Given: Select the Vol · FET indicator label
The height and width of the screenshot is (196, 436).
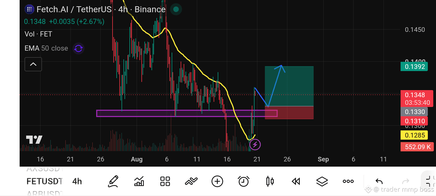Looking at the screenshot, I should [x=38, y=34].
